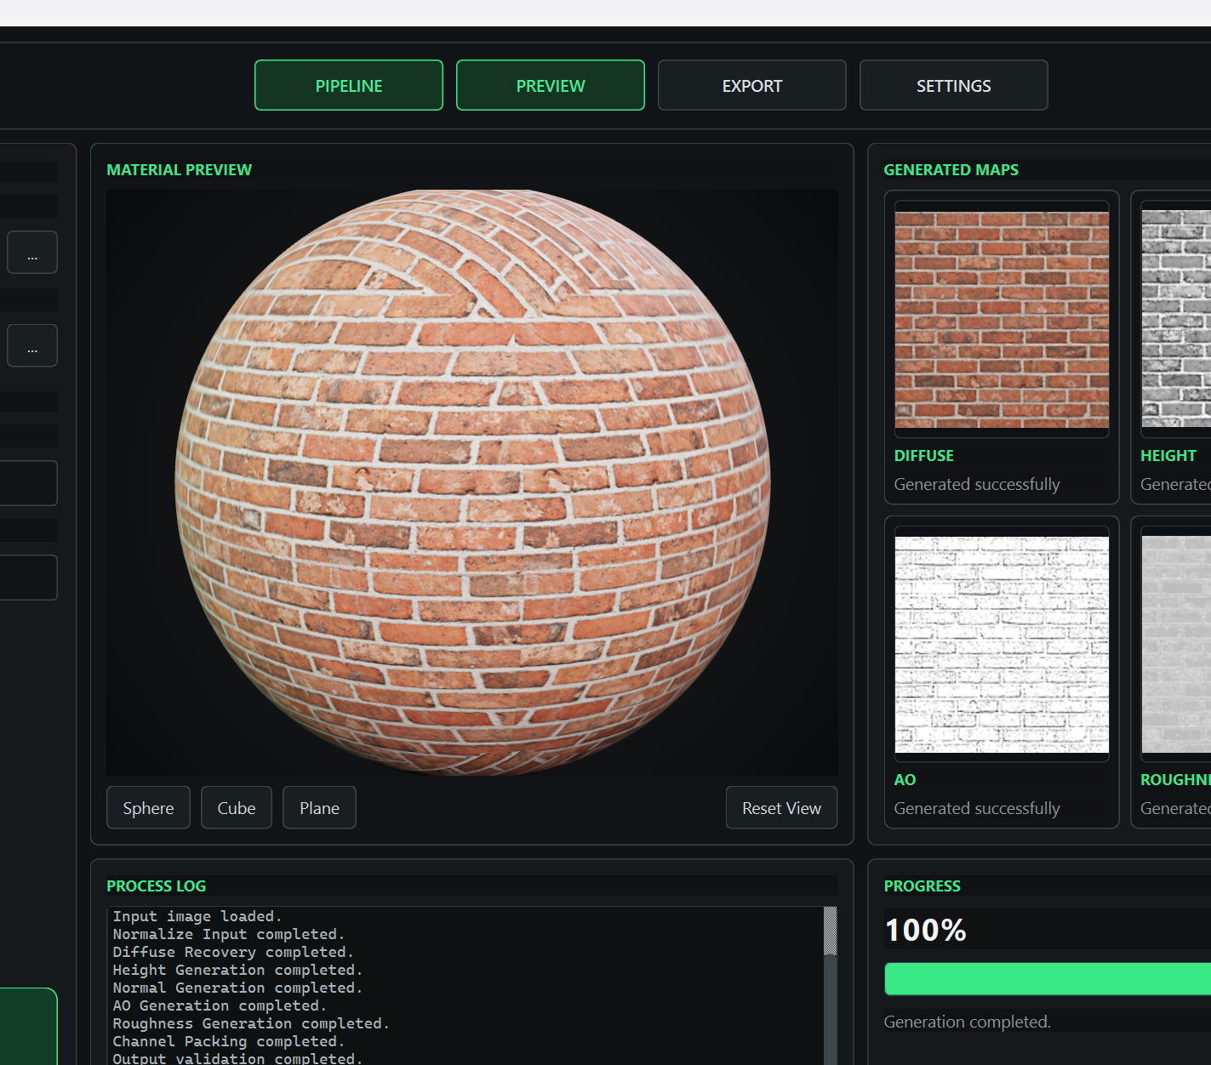Click the process log scrollbar

831,985
